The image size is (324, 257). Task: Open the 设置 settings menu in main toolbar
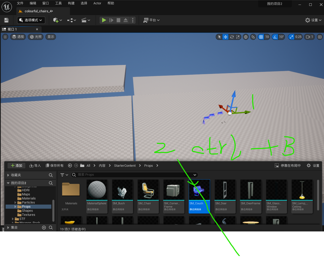click(x=313, y=20)
